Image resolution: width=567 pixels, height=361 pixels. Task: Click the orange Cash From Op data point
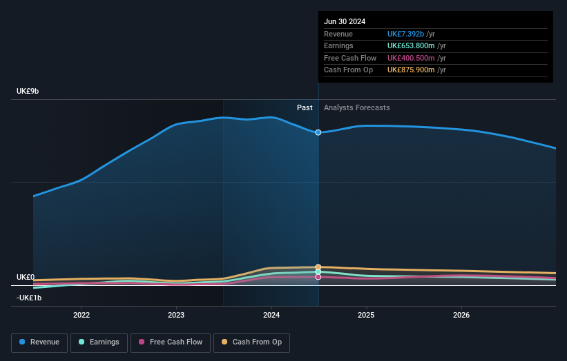[318, 267]
